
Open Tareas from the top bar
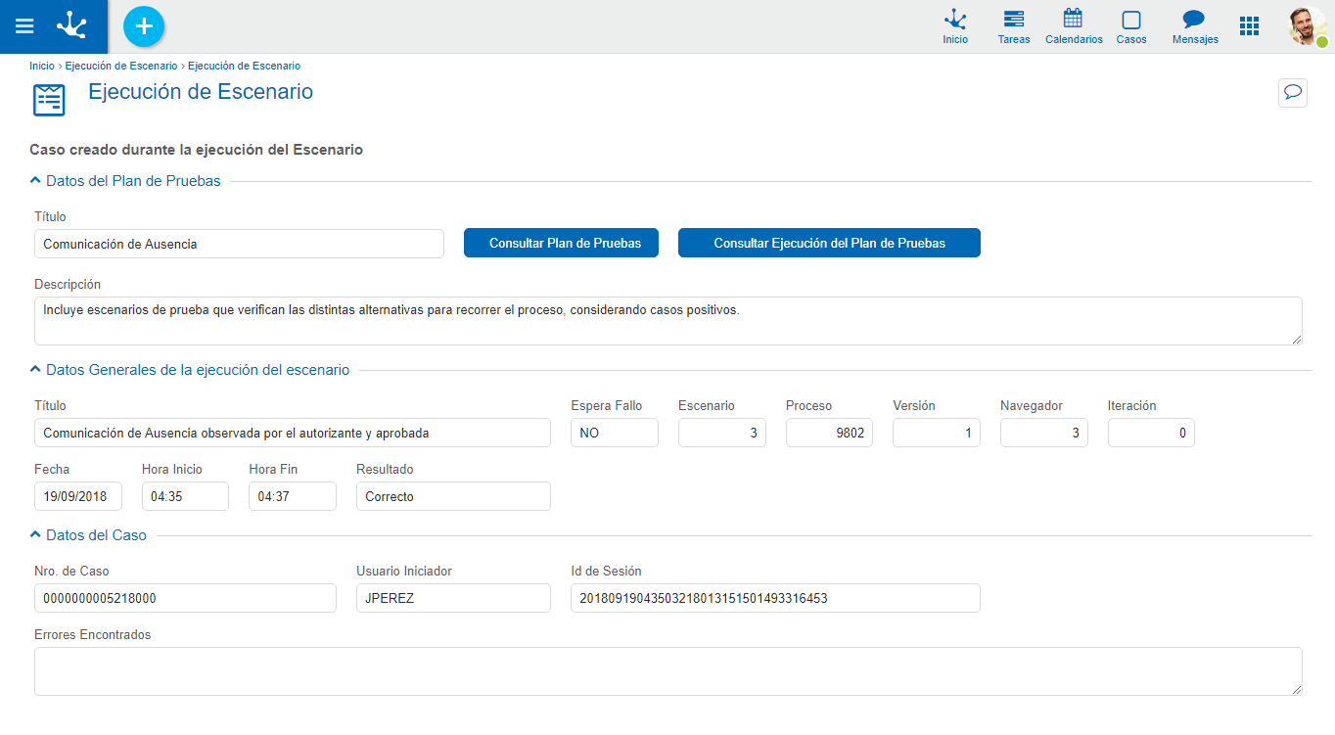pos(1014,26)
